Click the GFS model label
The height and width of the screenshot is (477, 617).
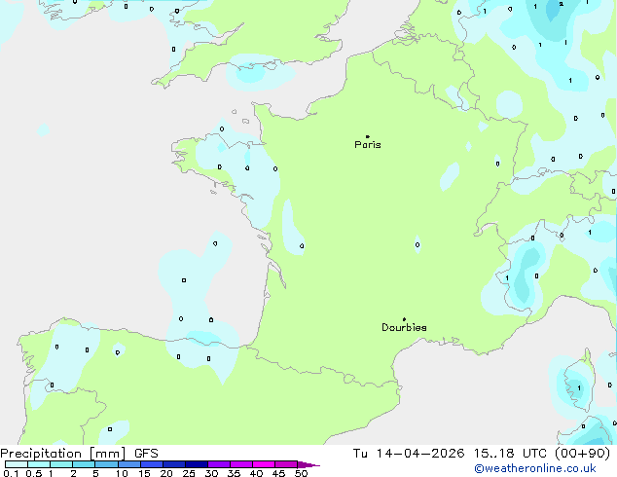146,454
